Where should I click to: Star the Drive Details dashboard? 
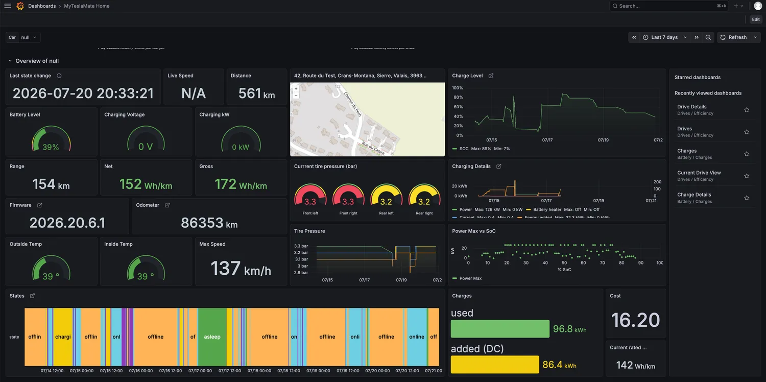point(747,110)
